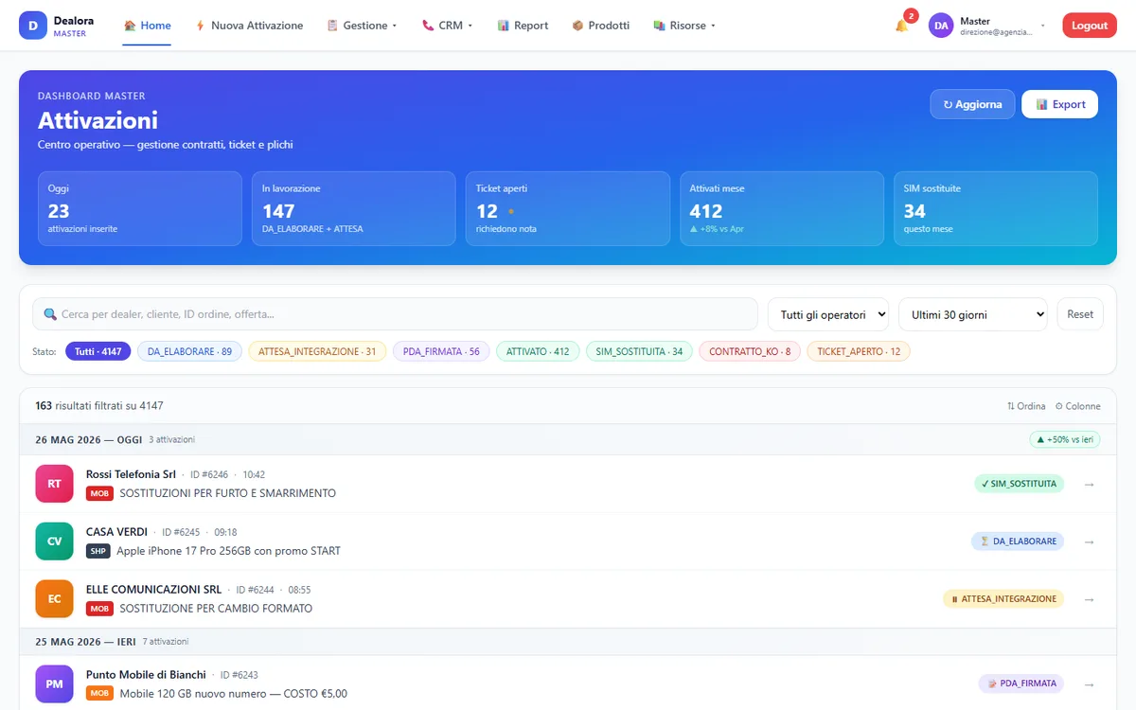
Task: Open the Colonne column selector
Action: pos(1078,406)
